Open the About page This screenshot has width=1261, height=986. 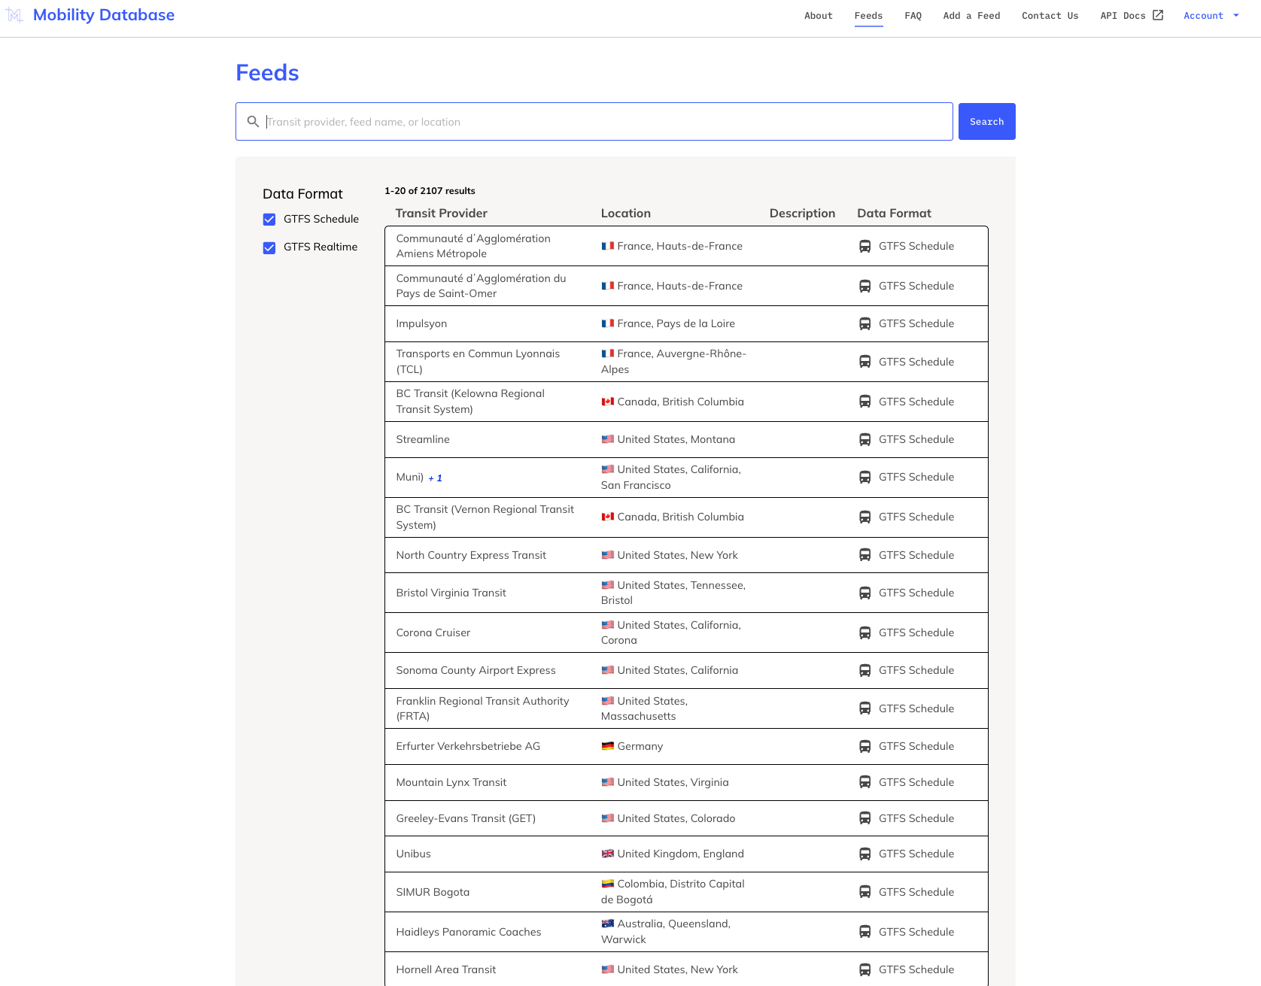click(819, 15)
